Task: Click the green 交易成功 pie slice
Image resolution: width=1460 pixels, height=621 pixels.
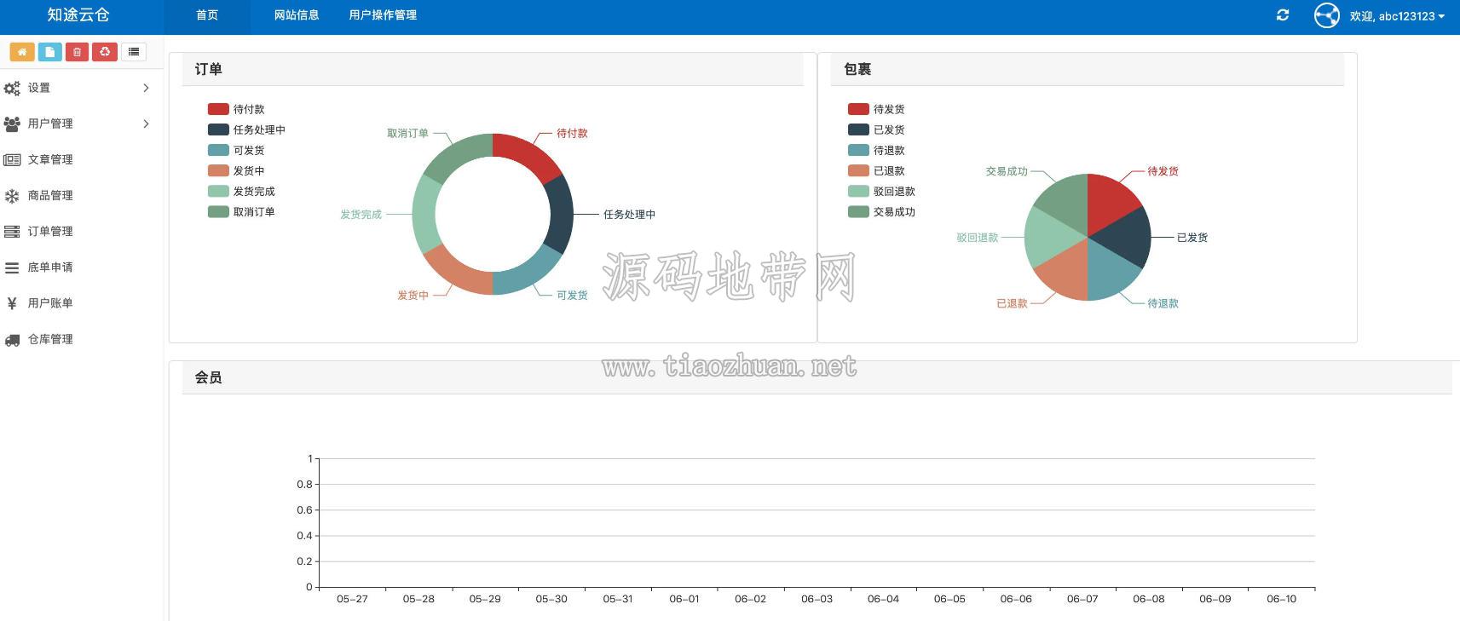Action: [1066, 198]
